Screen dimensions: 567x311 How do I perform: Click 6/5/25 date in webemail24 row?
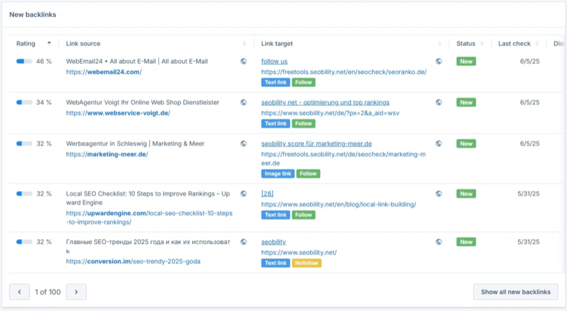[x=530, y=62]
